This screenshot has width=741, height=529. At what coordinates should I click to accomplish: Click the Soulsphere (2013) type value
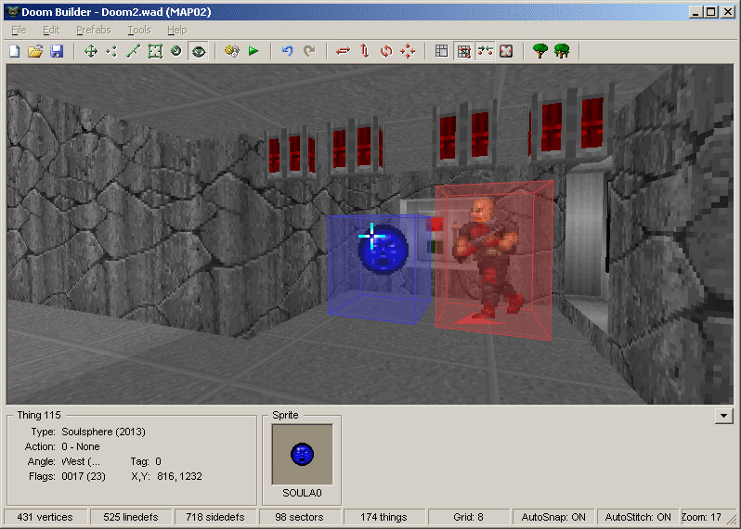pyautogui.click(x=103, y=432)
